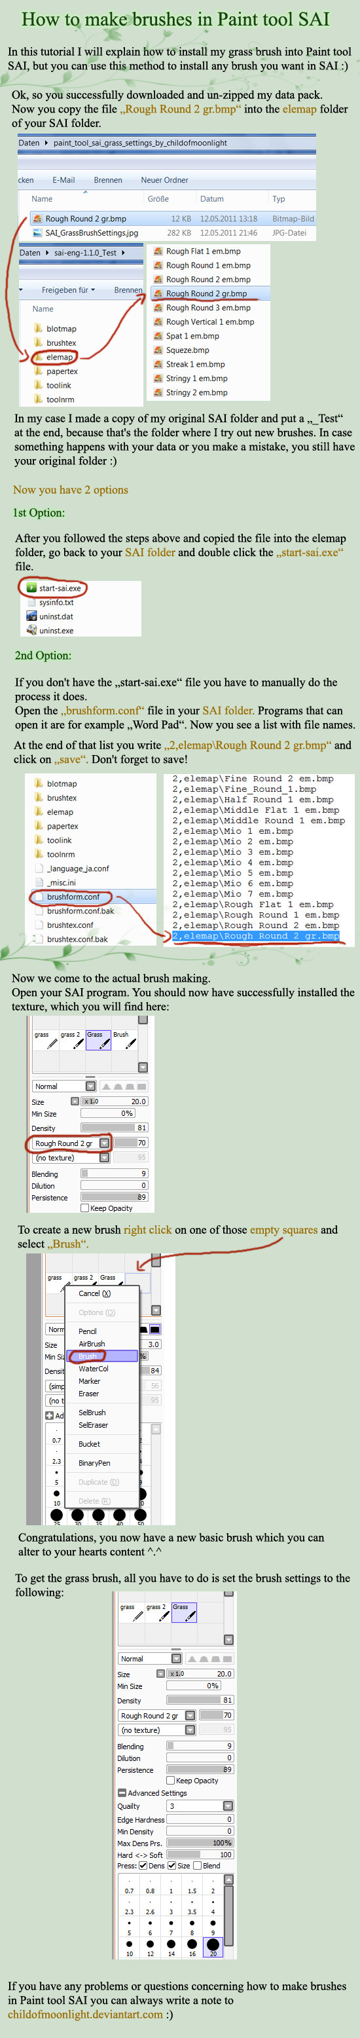This screenshot has height=2038, width=360.
Task: Select the uninst.exe file icon
Action: (x=31, y=631)
